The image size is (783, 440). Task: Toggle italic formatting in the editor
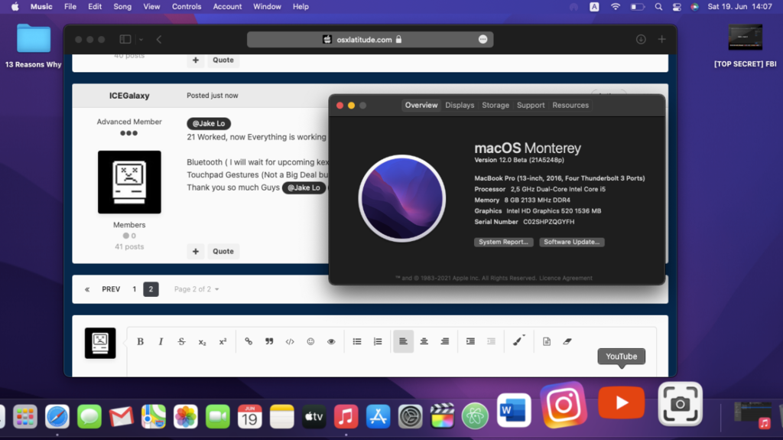tap(161, 341)
